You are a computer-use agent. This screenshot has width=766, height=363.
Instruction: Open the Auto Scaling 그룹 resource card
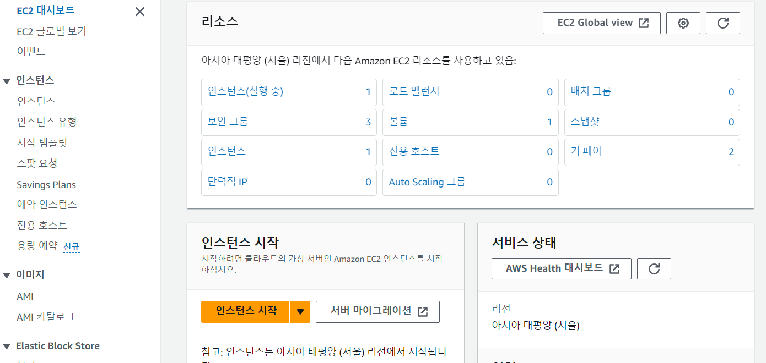tap(471, 182)
